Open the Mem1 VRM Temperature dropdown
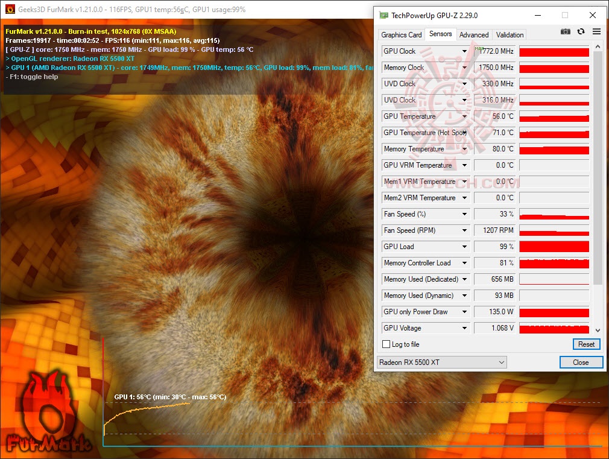Image resolution: width=609 pixels, height=459 pixels. 464,182
